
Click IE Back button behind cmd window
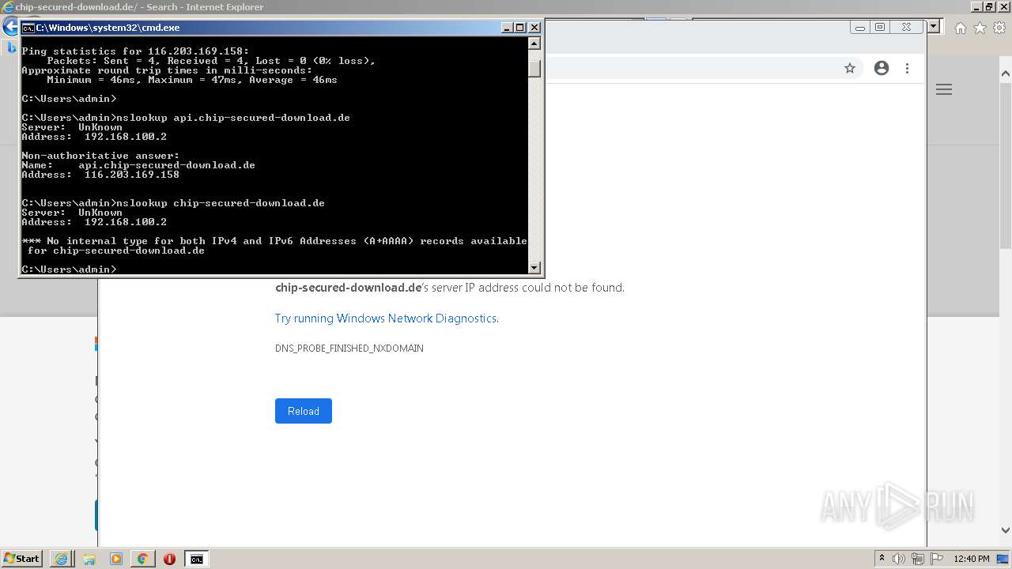tap(10, 27)
